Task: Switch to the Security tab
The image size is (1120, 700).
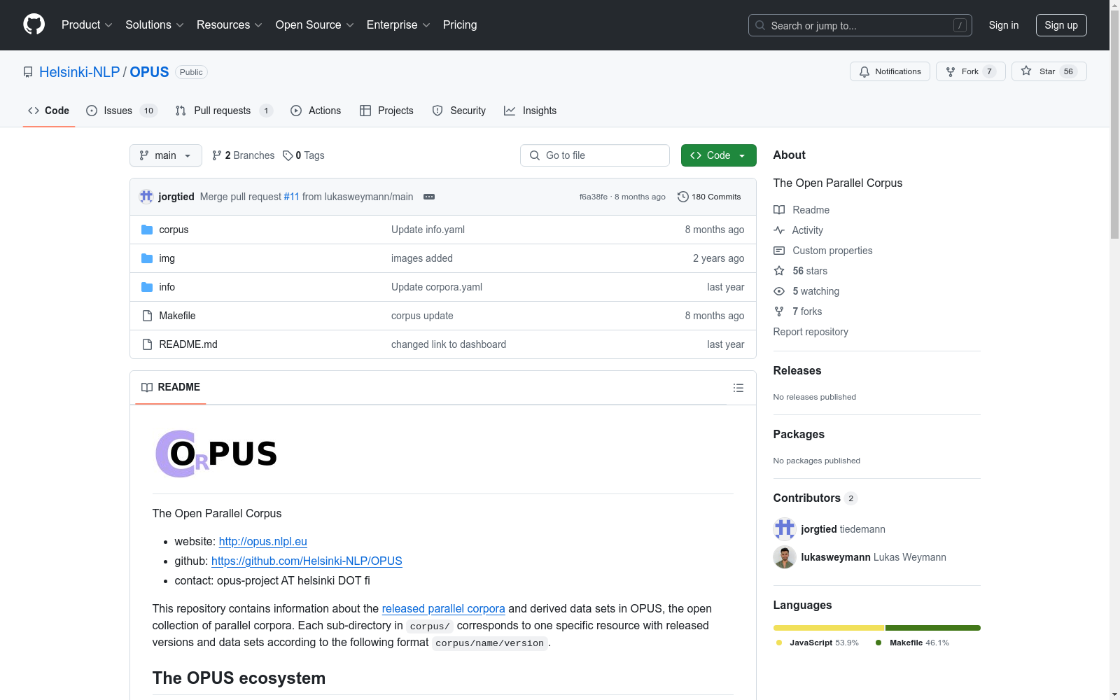Action: click(459, 111)
